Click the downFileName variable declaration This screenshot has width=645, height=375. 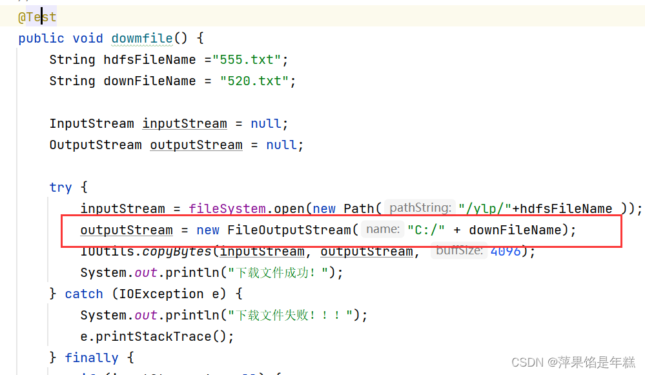click(150, 81)
